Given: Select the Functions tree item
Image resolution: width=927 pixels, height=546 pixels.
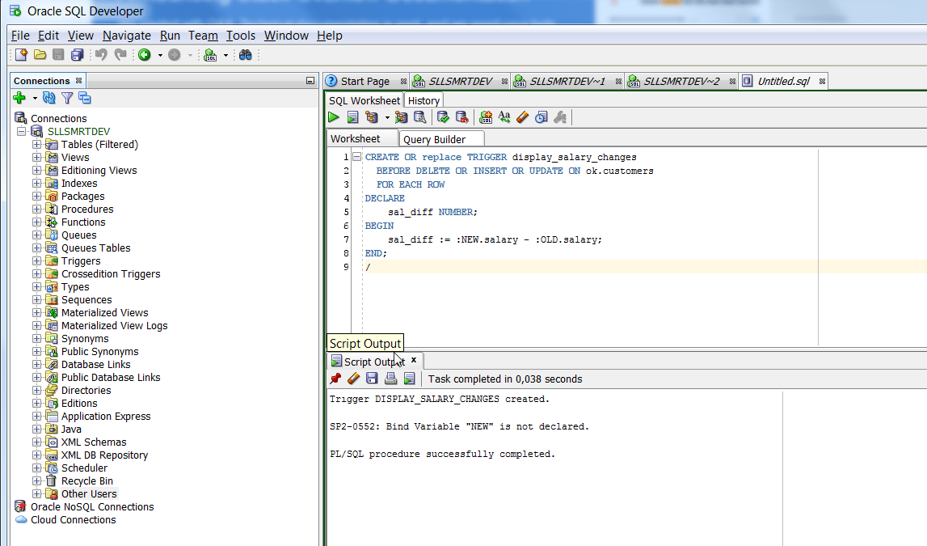Looking at the screenshot, I should click(83, 222).
